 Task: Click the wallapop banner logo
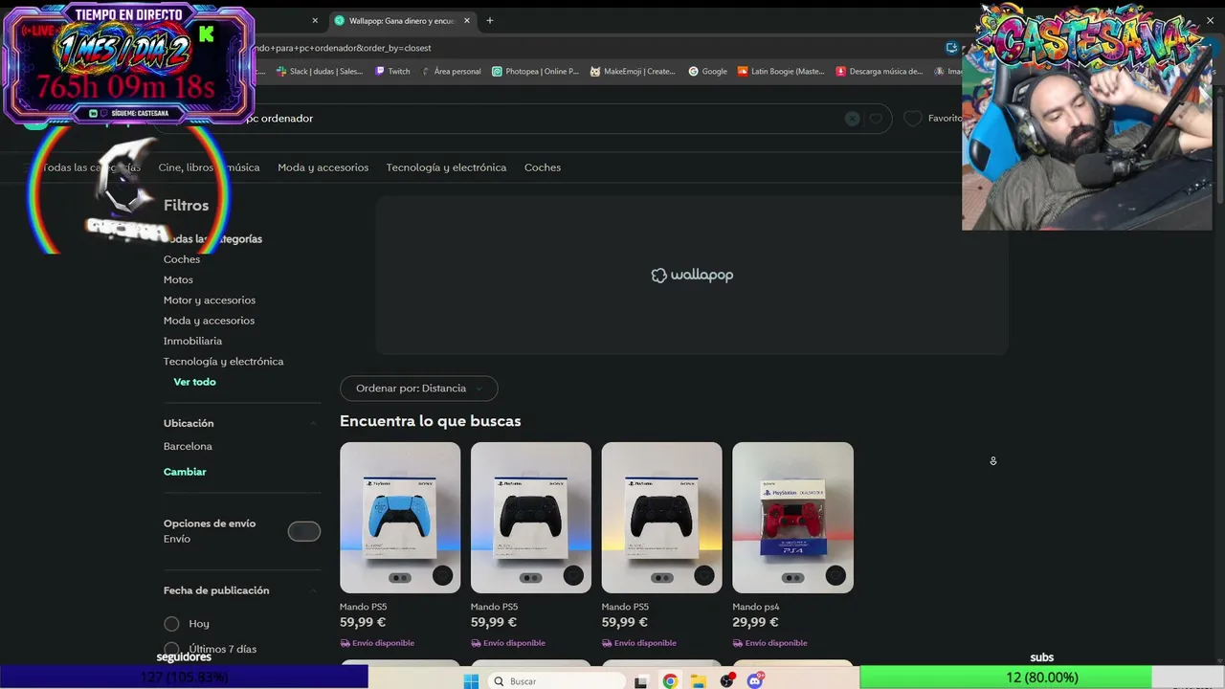692,276
